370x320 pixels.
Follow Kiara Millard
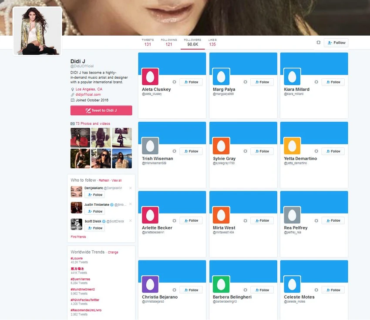tap(333, 82)
